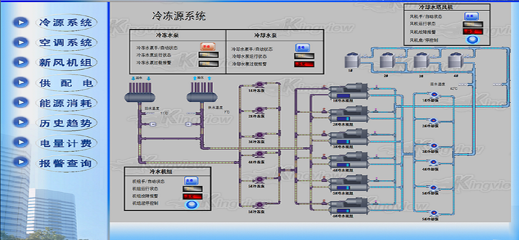The image size is (519, 240).
Task: Click the 1# cooling tower icon
Action: click(350, 61)
